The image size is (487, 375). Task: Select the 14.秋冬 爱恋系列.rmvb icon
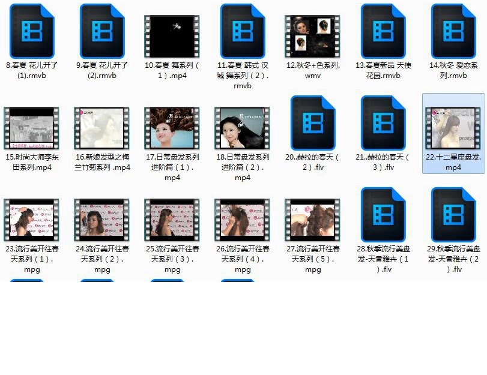click(453, 31)
